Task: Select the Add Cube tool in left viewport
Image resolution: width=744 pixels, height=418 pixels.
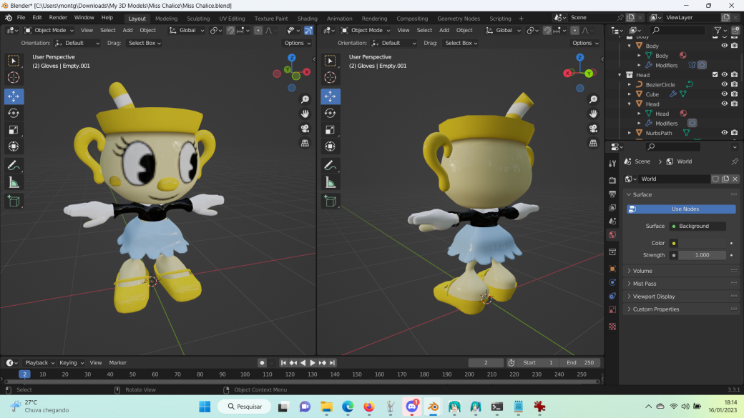Action: 14,201
